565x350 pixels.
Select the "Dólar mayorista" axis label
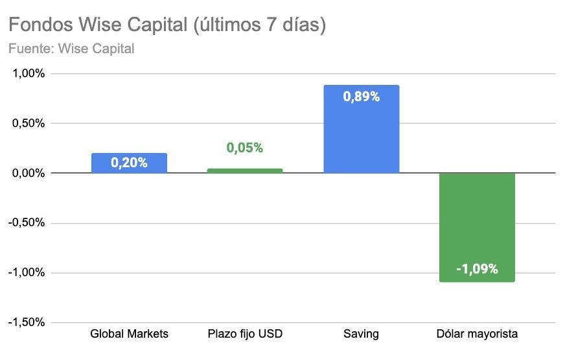coord(477,334)
